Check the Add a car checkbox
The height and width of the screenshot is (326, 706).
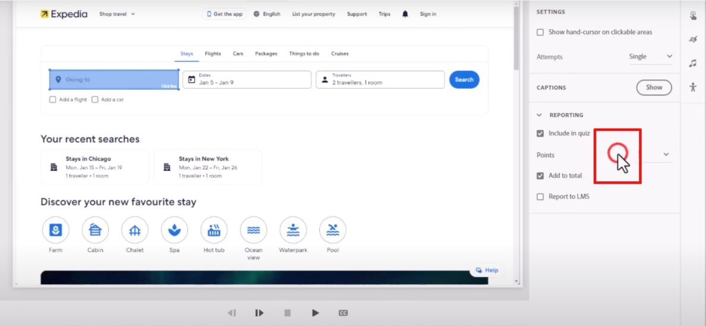point(95,100)
